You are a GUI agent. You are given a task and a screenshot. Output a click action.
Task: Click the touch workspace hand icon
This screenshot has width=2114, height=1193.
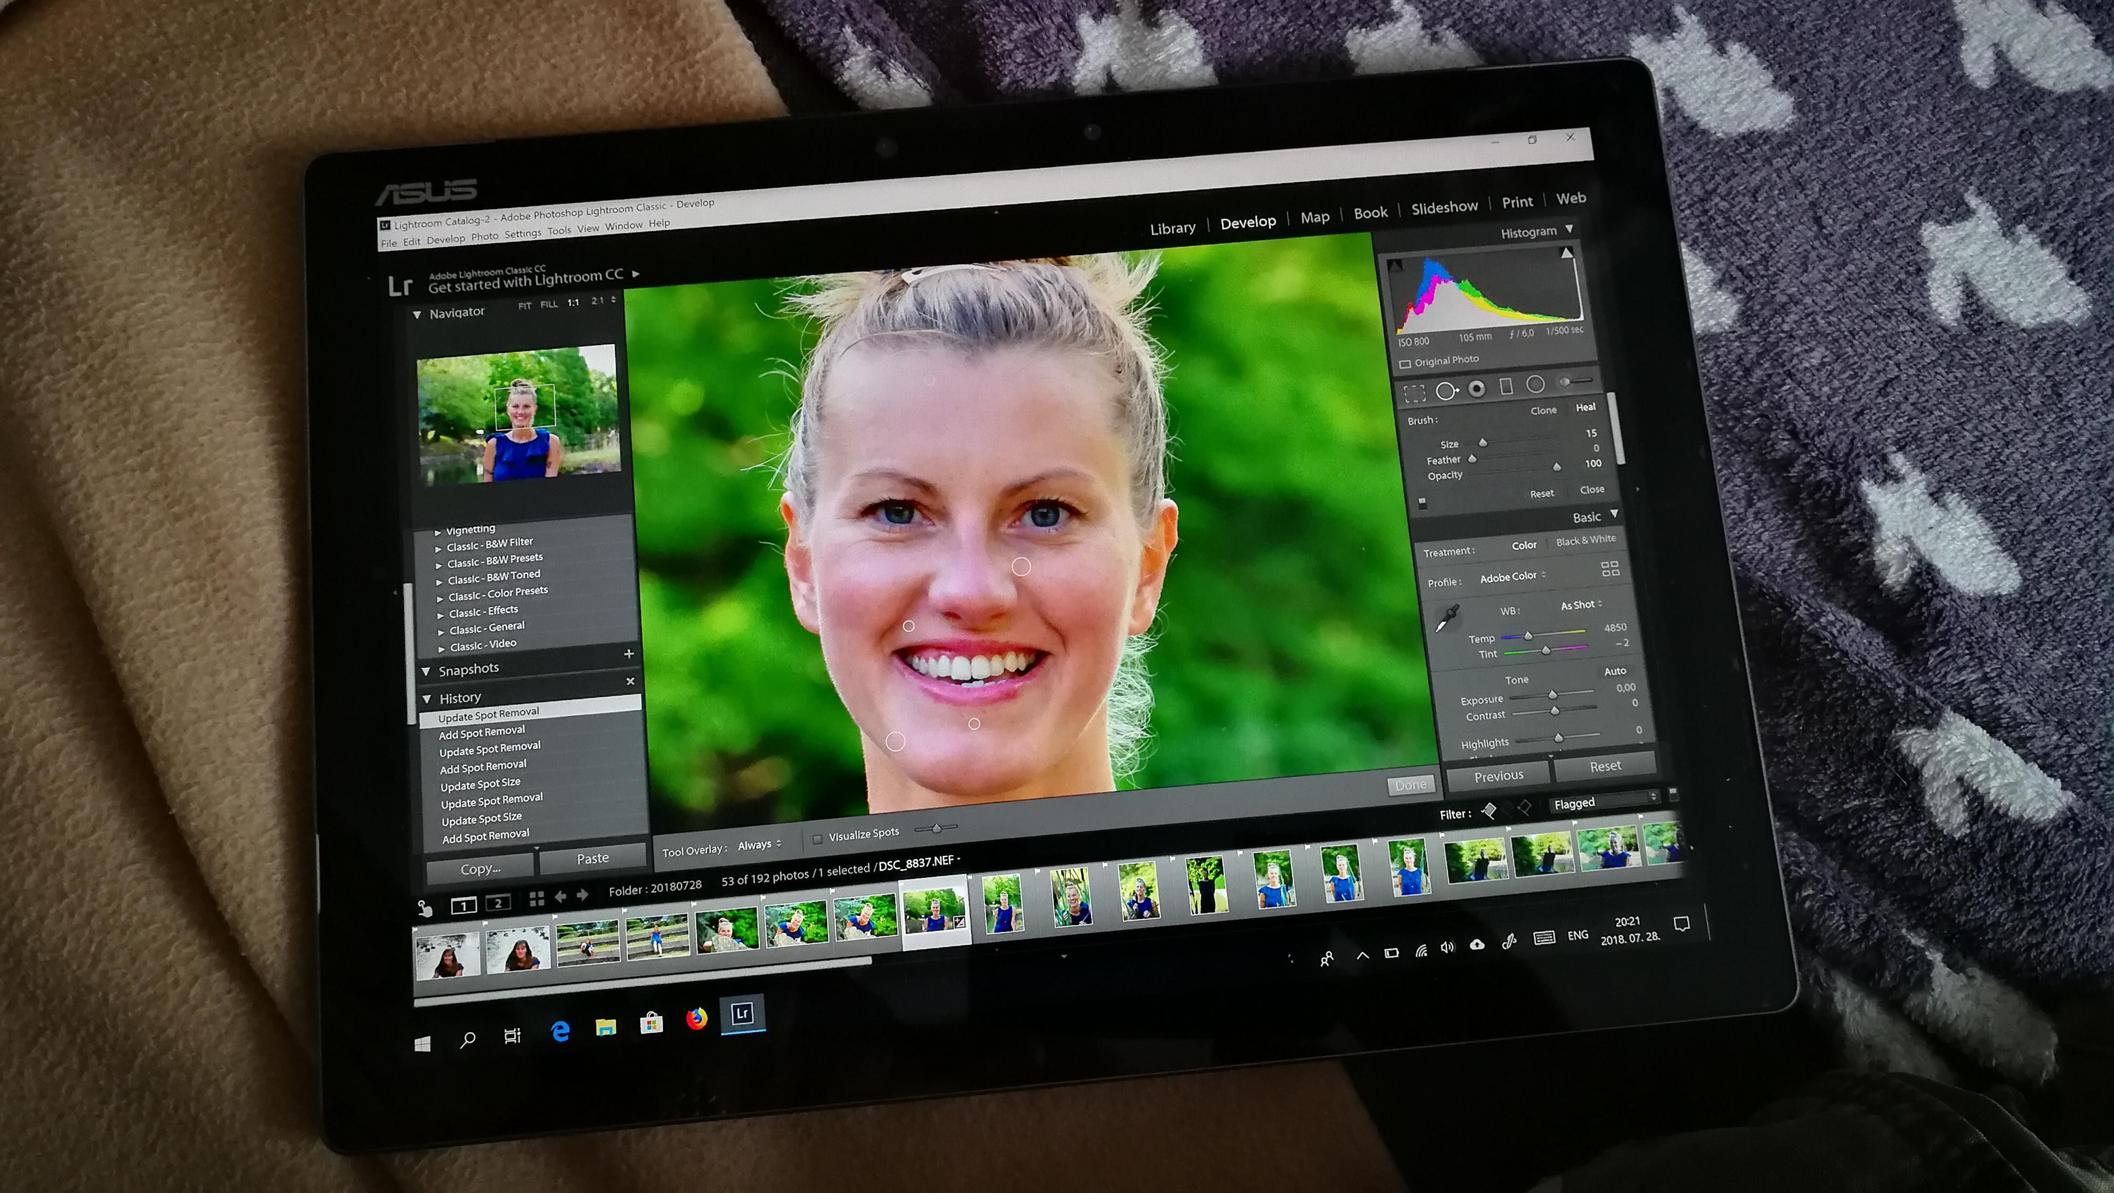424,908
